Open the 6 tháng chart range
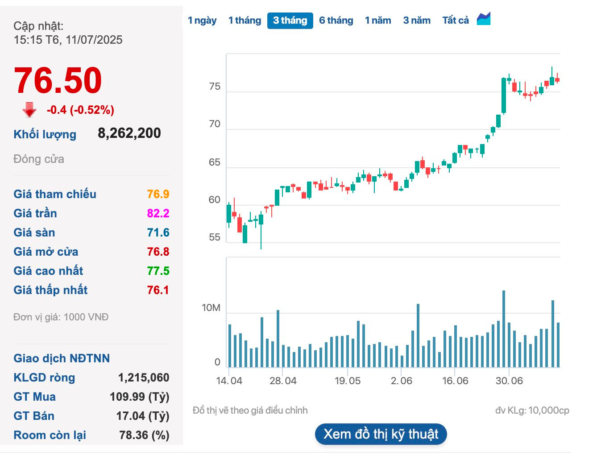597x456 pixels. click(x=336, y=21)
